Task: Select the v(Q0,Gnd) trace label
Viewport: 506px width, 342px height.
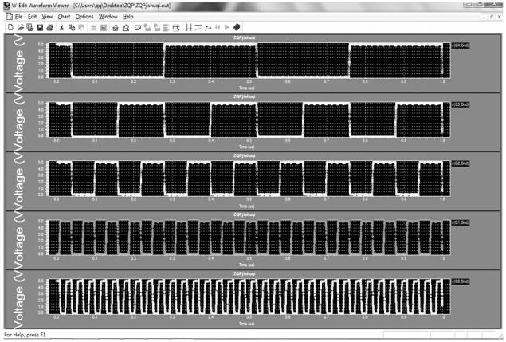Action: point(460,281)
